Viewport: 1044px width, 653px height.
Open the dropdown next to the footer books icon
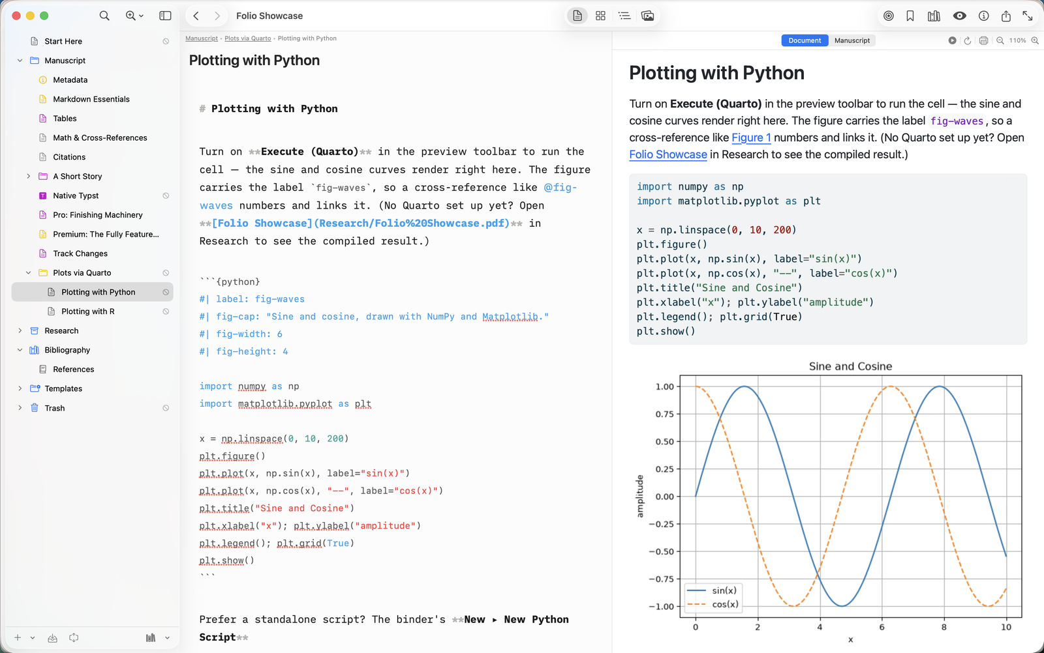click(167, 638)
